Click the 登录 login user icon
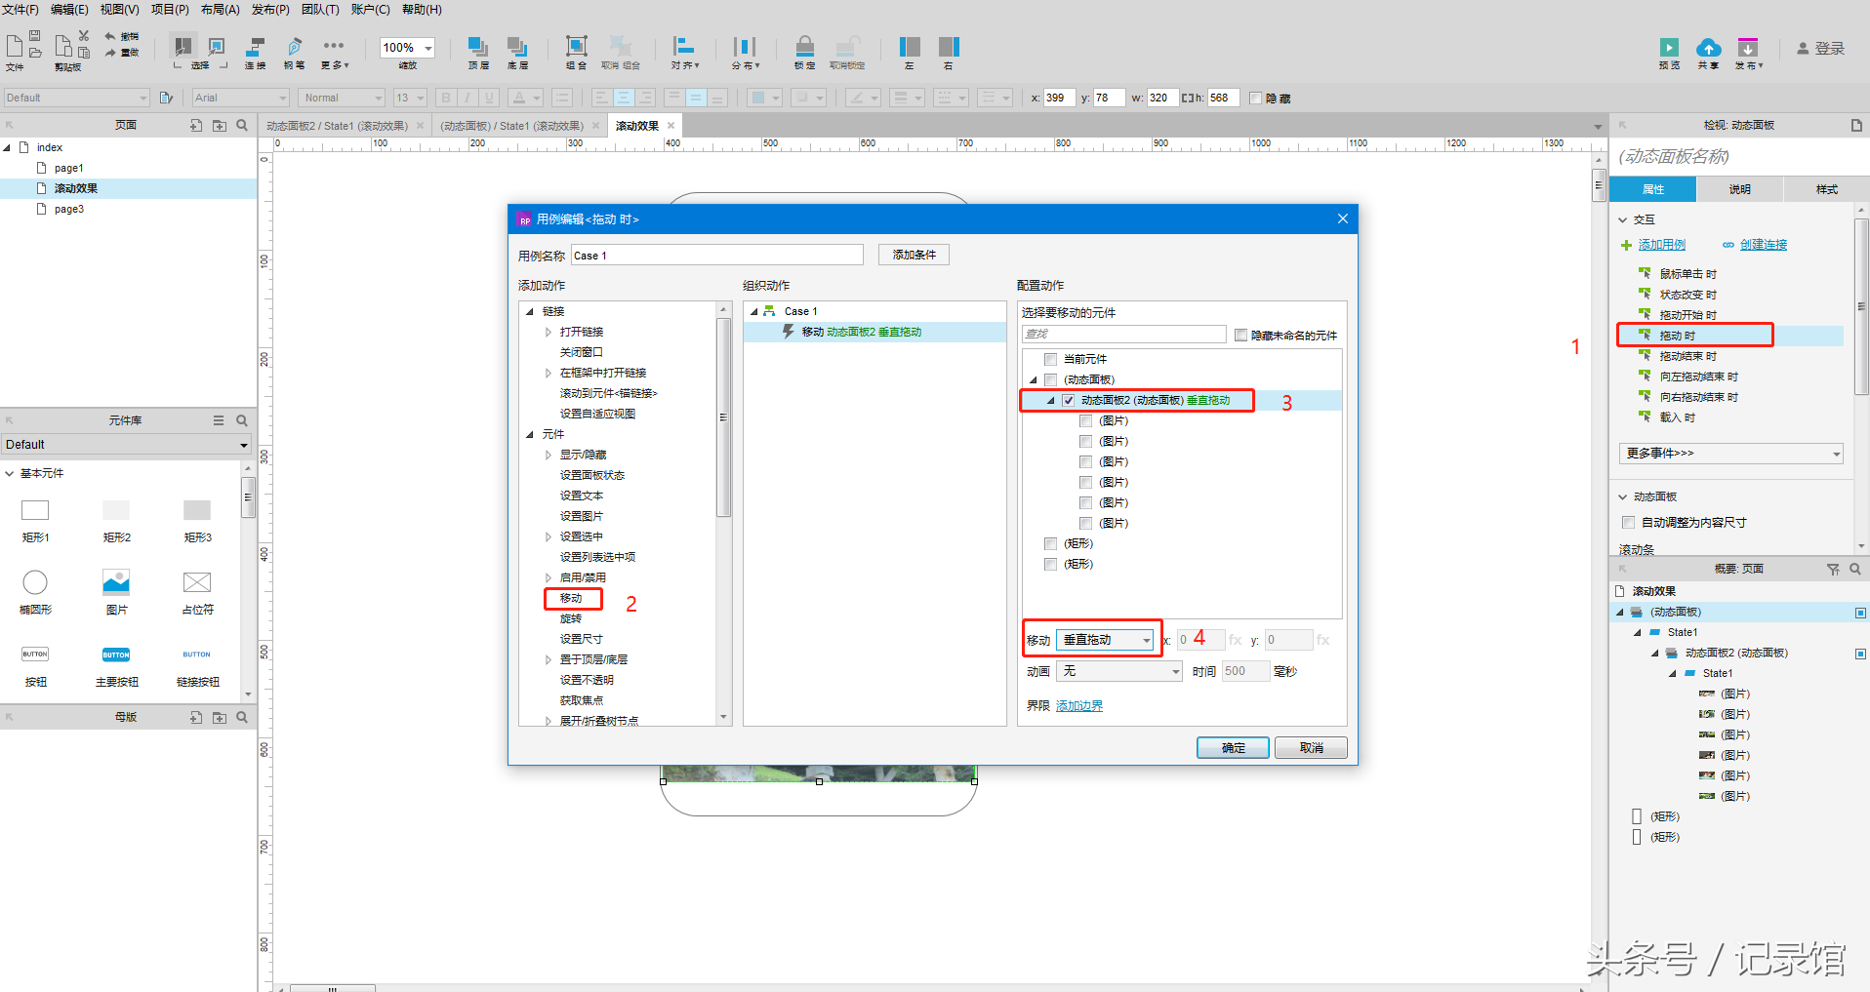The width and height of the screenshot is (1870, 992). tap(1803, 48)
